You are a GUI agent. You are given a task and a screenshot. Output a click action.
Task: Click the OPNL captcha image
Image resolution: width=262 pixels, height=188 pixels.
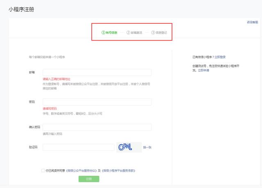[x=129, y=147]
